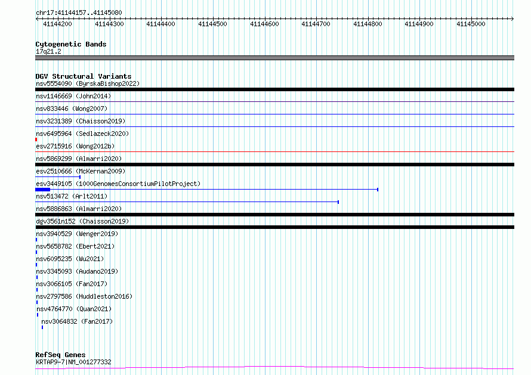The width and height of the screenshot is (531, 375).
Task: Click ruler position 41144700
Action: [316, 24]
